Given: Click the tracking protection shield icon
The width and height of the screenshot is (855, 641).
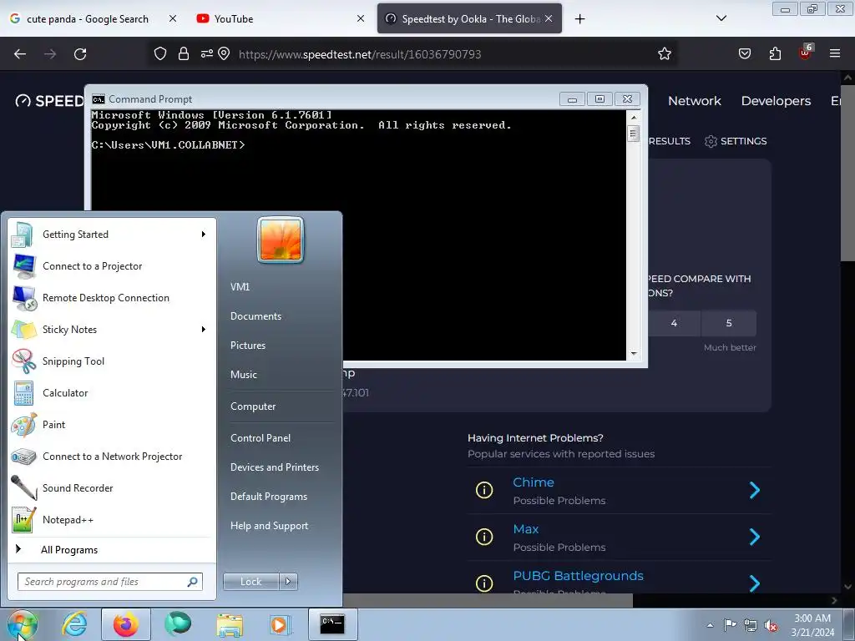Looking at the screenshot, I should click(159, 53).
